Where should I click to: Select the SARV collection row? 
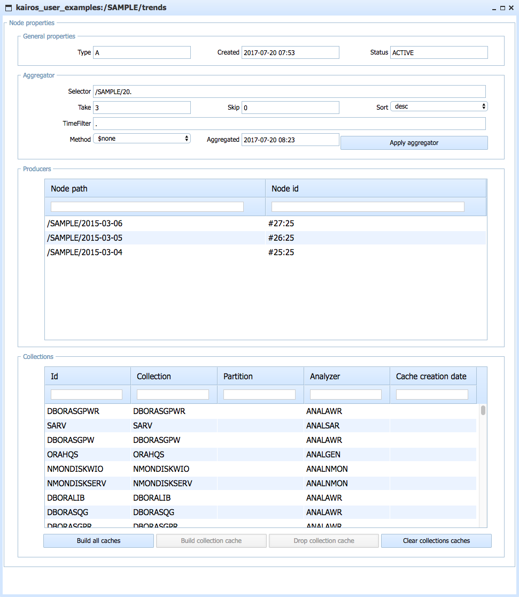tap(261, 426)
